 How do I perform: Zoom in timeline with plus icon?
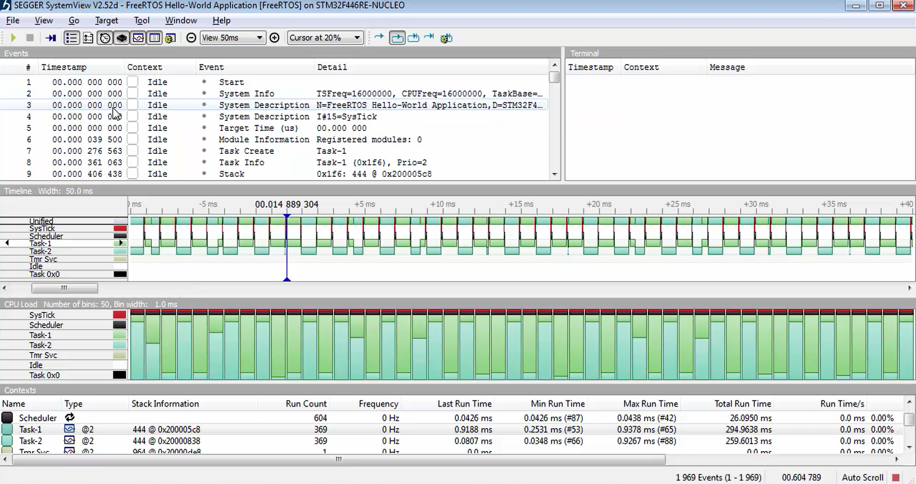click(274, 38)
